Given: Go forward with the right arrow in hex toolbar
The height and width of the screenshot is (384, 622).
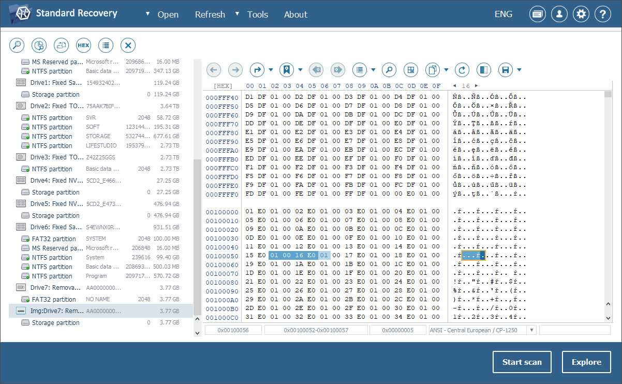Looking at the screenshot, I should click(235, 69).
